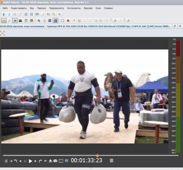Click the red X delete icon
Screen dimensions: 183x170
pos(68,21)
